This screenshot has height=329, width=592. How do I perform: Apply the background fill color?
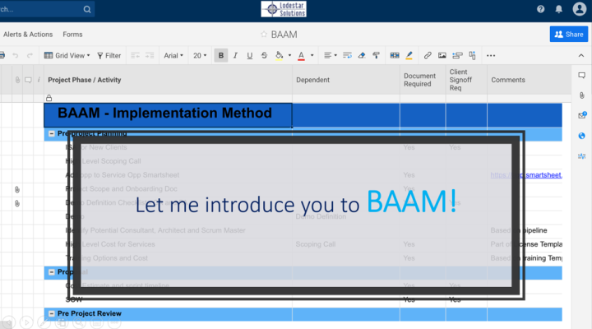279,56
